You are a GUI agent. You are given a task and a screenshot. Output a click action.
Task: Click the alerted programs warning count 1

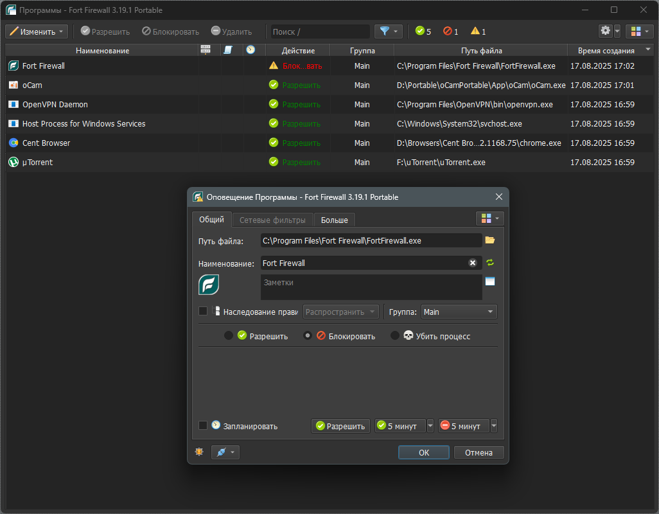click(479, 31)
